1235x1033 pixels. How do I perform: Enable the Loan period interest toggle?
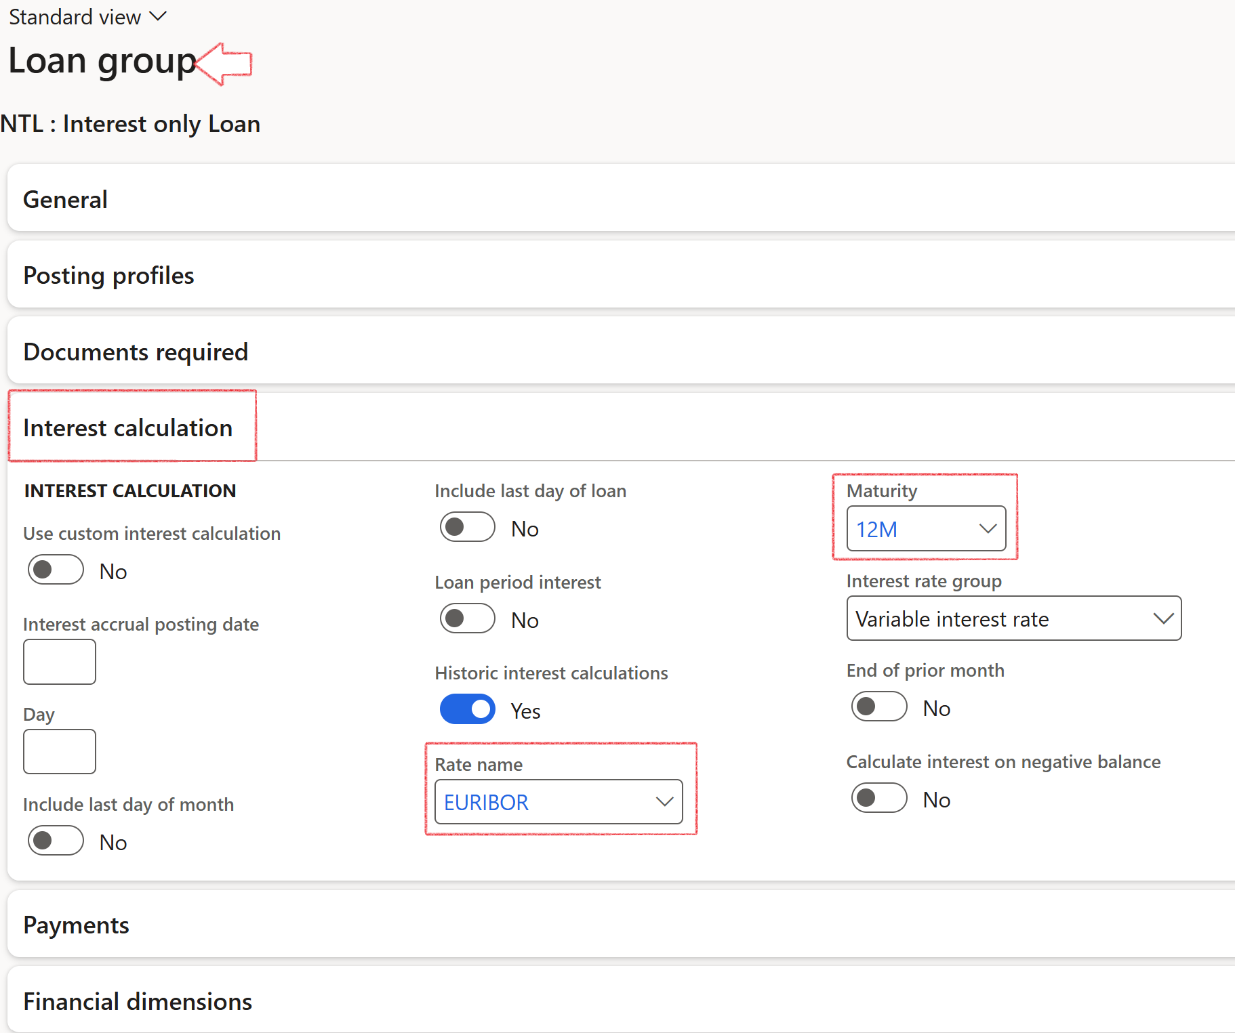[468, 618]
